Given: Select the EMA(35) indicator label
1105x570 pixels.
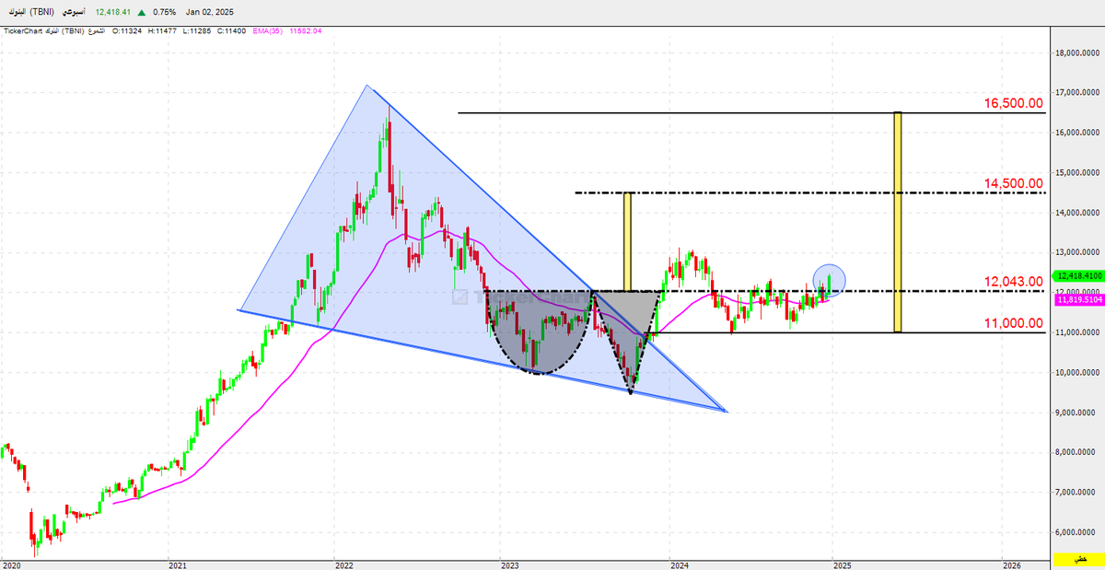Looking at the screenshot, I should [267, 31].
